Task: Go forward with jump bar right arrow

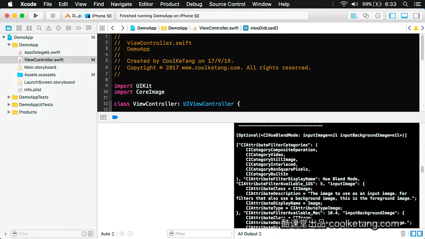Action: pyautogui.click(x=122, y=28)
